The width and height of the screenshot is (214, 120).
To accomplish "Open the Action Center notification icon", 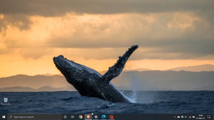I will (x=209, y=117).
